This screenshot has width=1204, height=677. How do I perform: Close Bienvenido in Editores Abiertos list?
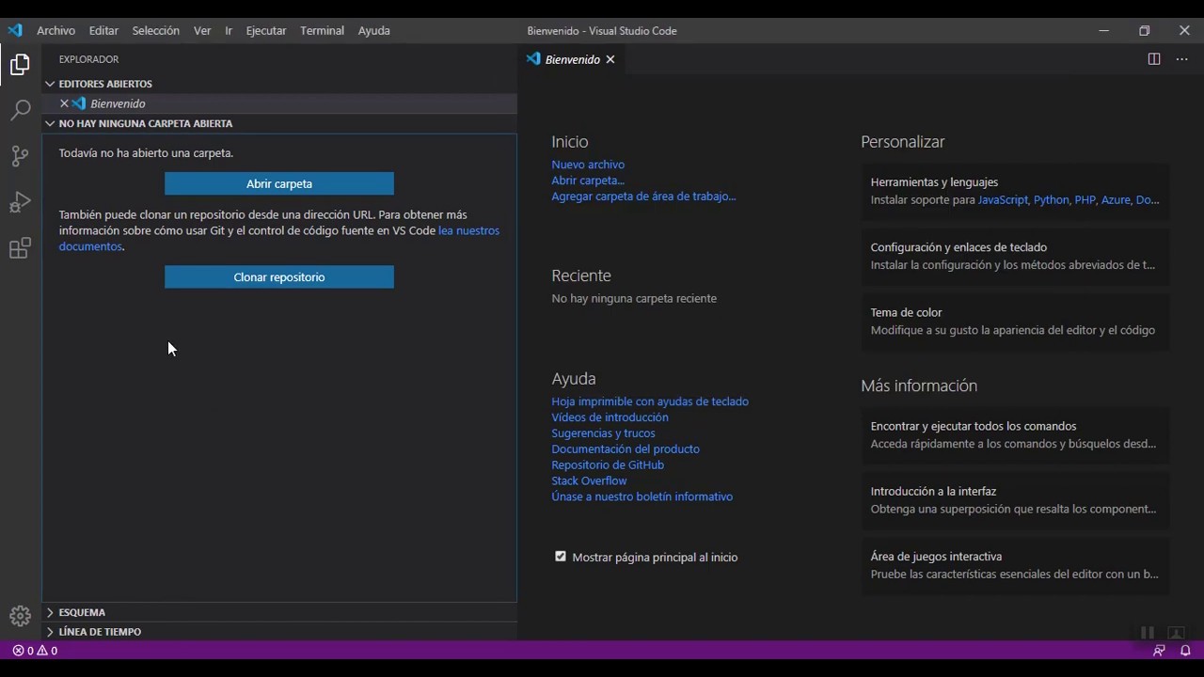click(64, 103)
